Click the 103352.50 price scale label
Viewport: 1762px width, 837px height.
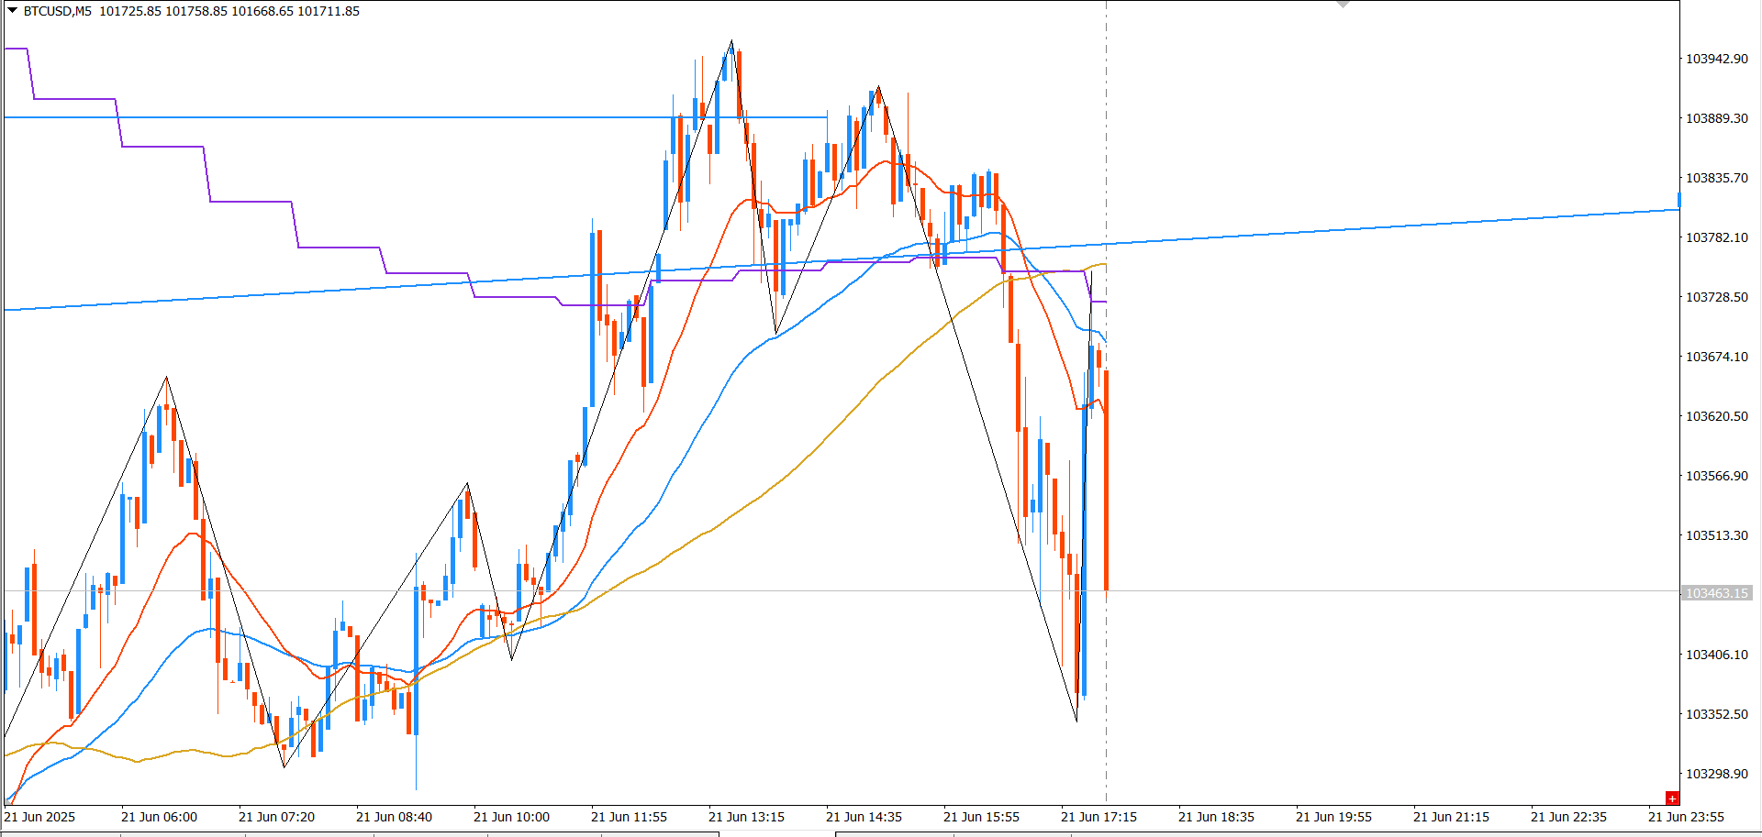[x=1717, y=714]
